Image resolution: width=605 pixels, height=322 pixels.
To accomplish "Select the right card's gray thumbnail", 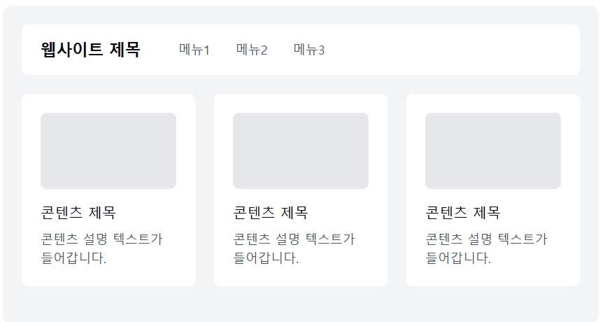I will [x=492, y=150].
